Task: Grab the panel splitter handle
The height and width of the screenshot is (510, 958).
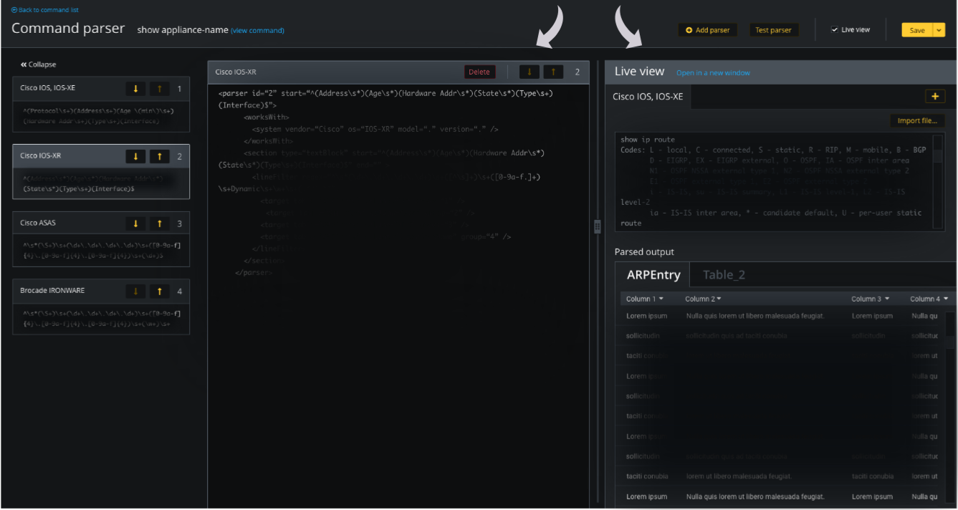Action: click(597, 226)
